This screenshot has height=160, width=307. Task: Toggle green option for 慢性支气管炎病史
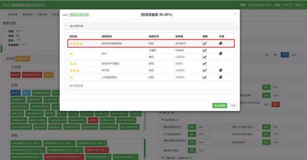(x=266, y=127)
